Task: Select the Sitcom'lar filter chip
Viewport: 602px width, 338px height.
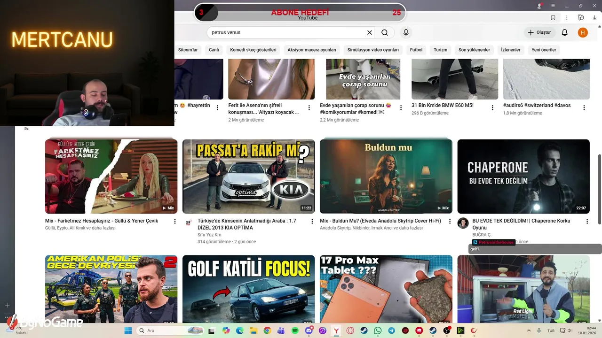Action: click(188, 50)
